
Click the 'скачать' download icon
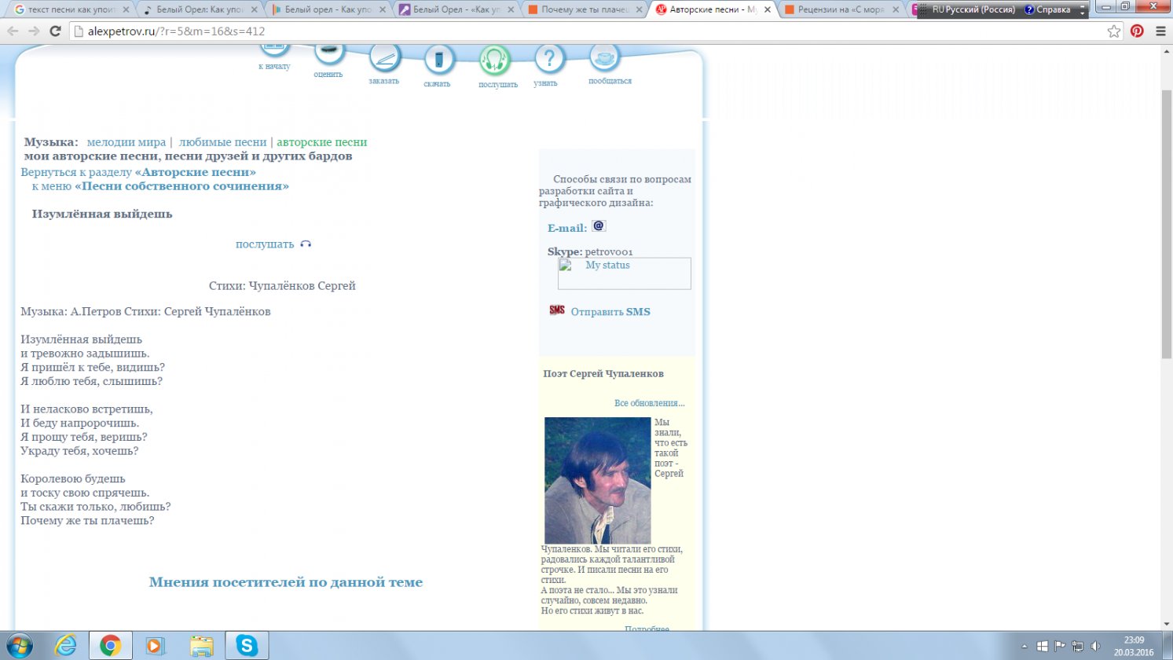tap(439, 60)
